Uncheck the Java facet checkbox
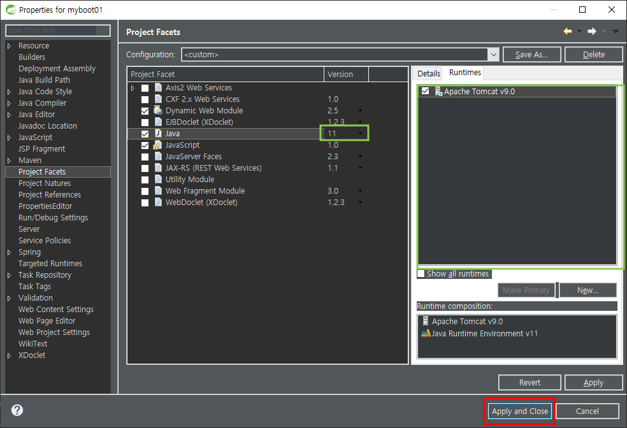This screenshot has width=627, height=428. coord(145,134)
